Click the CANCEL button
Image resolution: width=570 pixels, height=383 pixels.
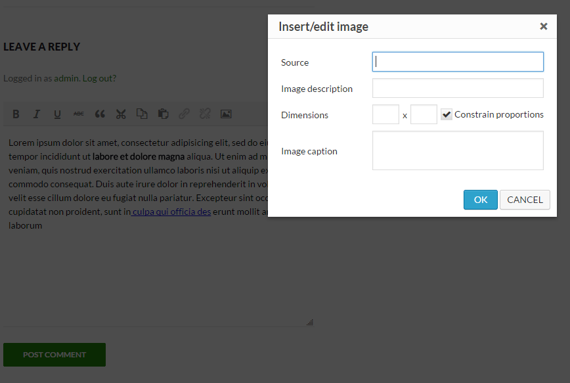[525, 200]
